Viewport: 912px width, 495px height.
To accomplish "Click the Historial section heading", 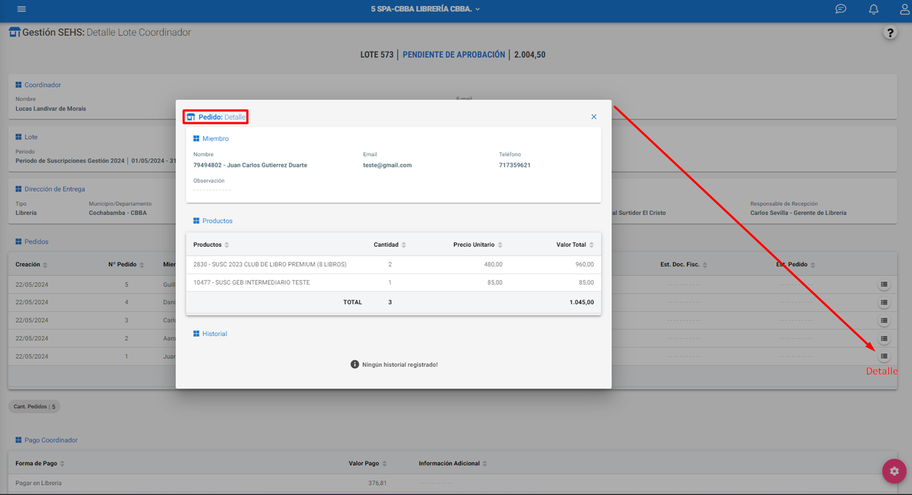I will coord(210,334).
